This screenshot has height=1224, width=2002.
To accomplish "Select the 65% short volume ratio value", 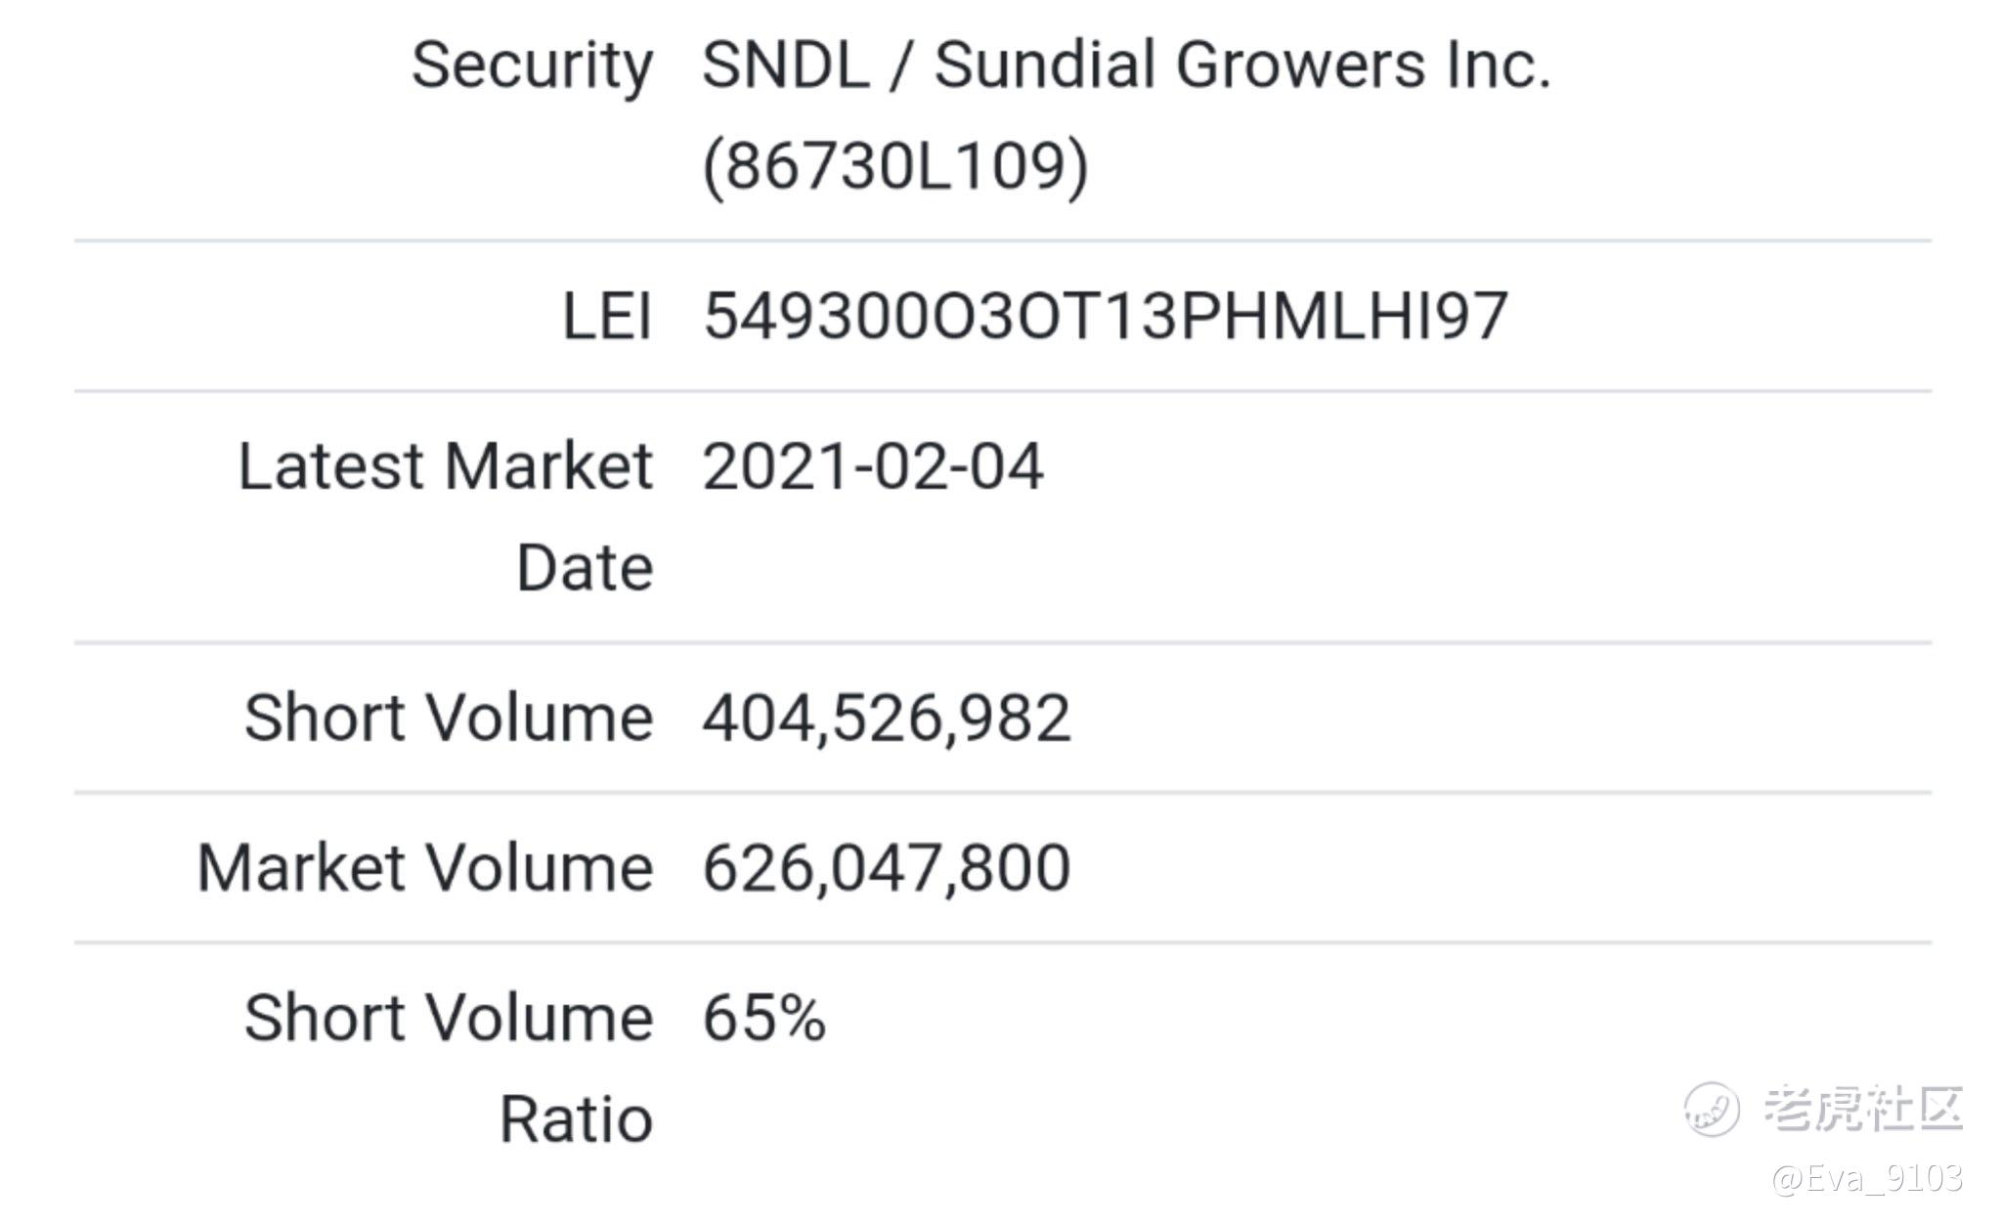I will point(764,1018).
